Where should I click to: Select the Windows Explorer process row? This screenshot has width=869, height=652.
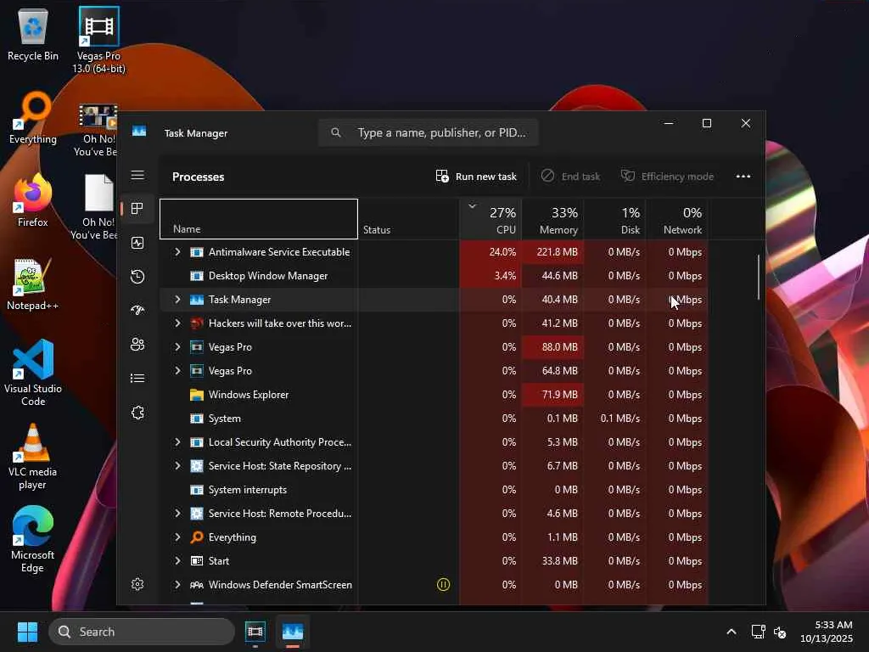tap(434, 395)
